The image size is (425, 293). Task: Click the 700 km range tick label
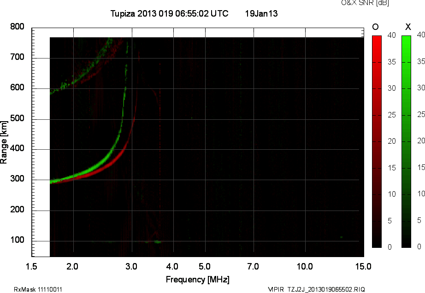tap(17, 57)
